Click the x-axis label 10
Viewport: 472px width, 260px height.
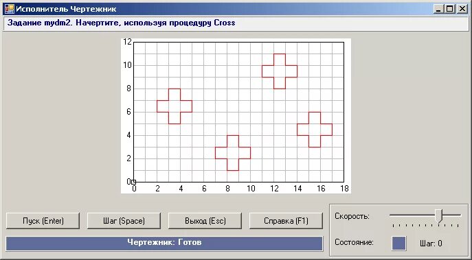tap(251, 189)
